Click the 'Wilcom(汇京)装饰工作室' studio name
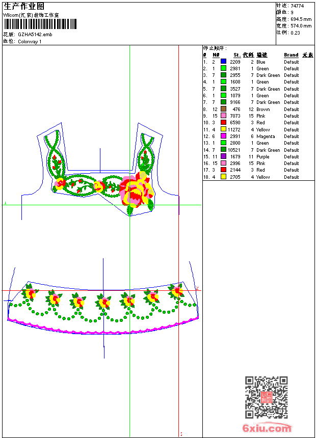The height and width of the screenshot is (438, 316). 31,15
